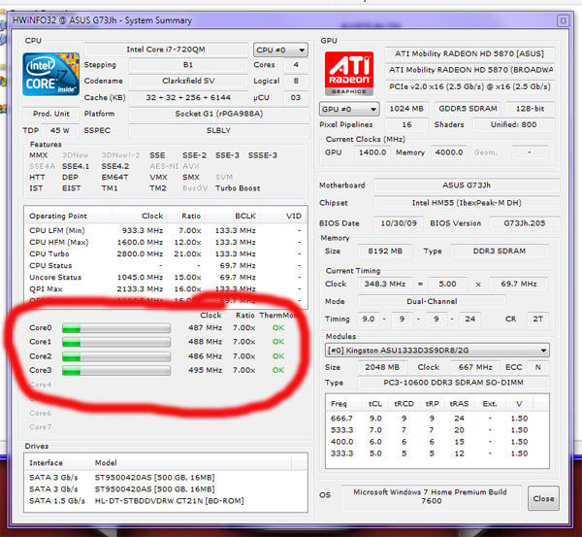582x537 pixels.
Task: Click the Operating Point column header
Action: (x=68, y=216)
